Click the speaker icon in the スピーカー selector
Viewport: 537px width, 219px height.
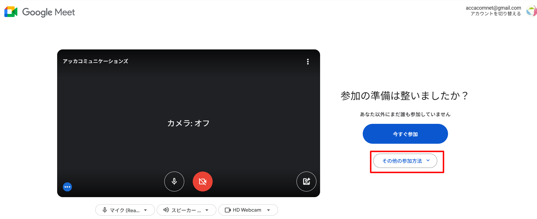[166, 210]
